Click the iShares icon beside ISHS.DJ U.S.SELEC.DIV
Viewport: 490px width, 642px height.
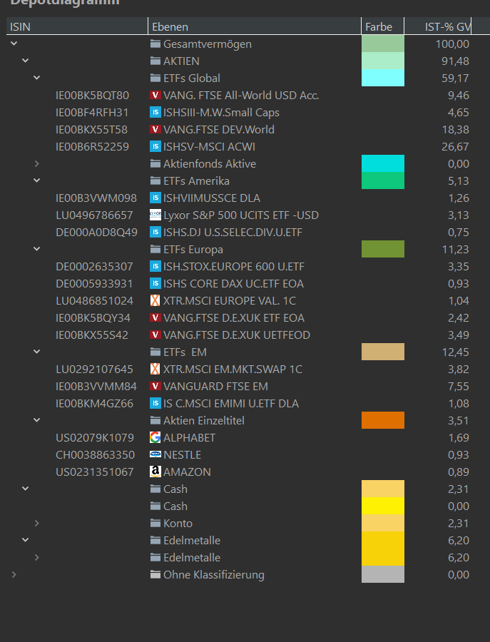[155, 232]
